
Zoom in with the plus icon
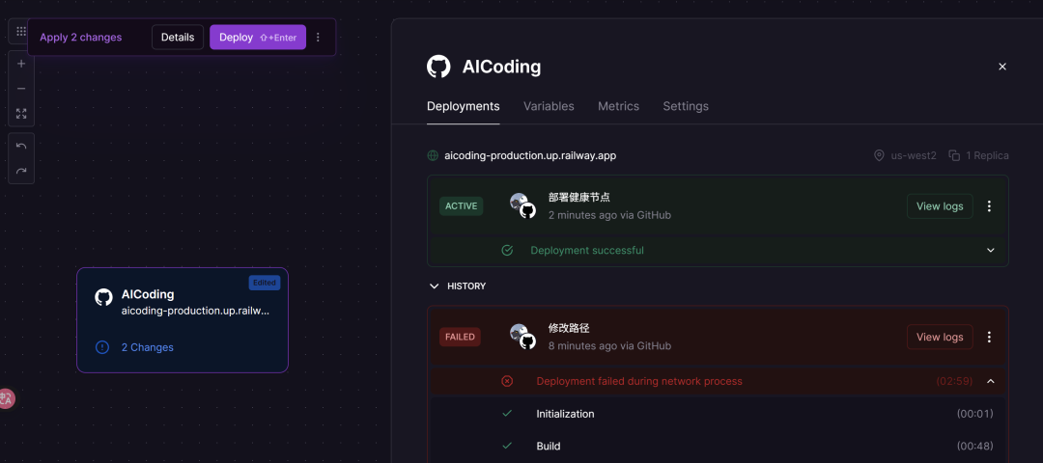21,64
